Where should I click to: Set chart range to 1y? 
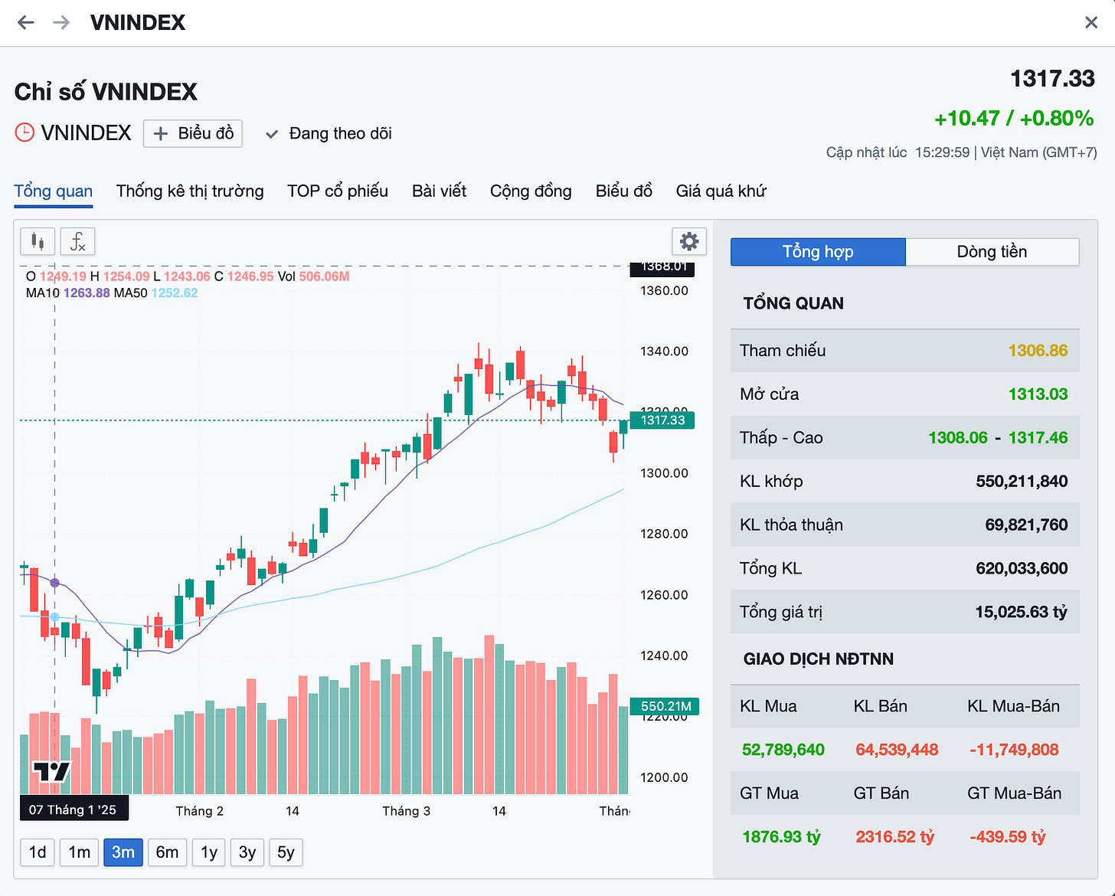click(209, 852)
